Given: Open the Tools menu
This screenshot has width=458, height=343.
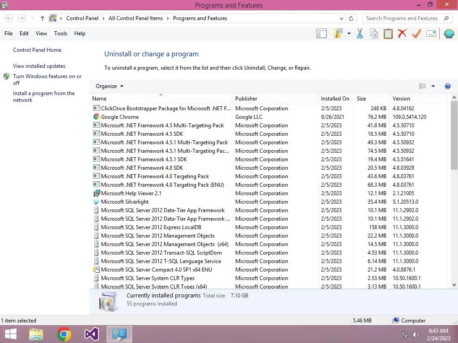Looking at the screenshot, I should click(x=60, y=33).
